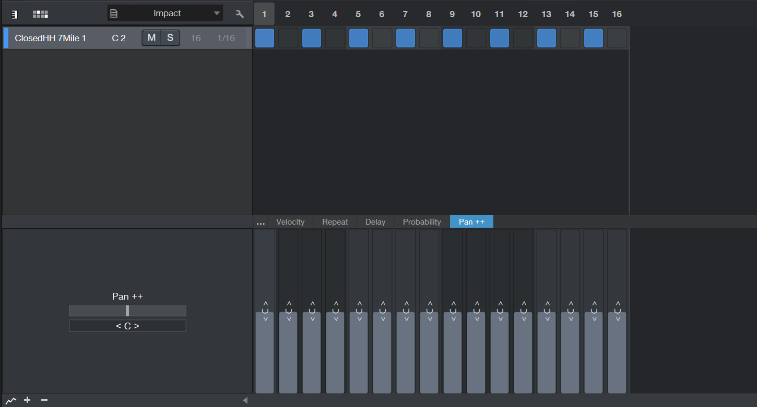Open the Impact instrument dropdown

pyautogui.click(x=165, y=14)
